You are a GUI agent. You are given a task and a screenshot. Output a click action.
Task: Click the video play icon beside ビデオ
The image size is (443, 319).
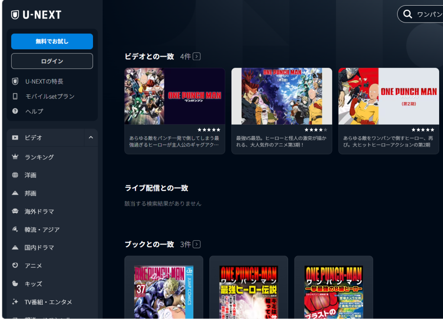tap(15, 138)
